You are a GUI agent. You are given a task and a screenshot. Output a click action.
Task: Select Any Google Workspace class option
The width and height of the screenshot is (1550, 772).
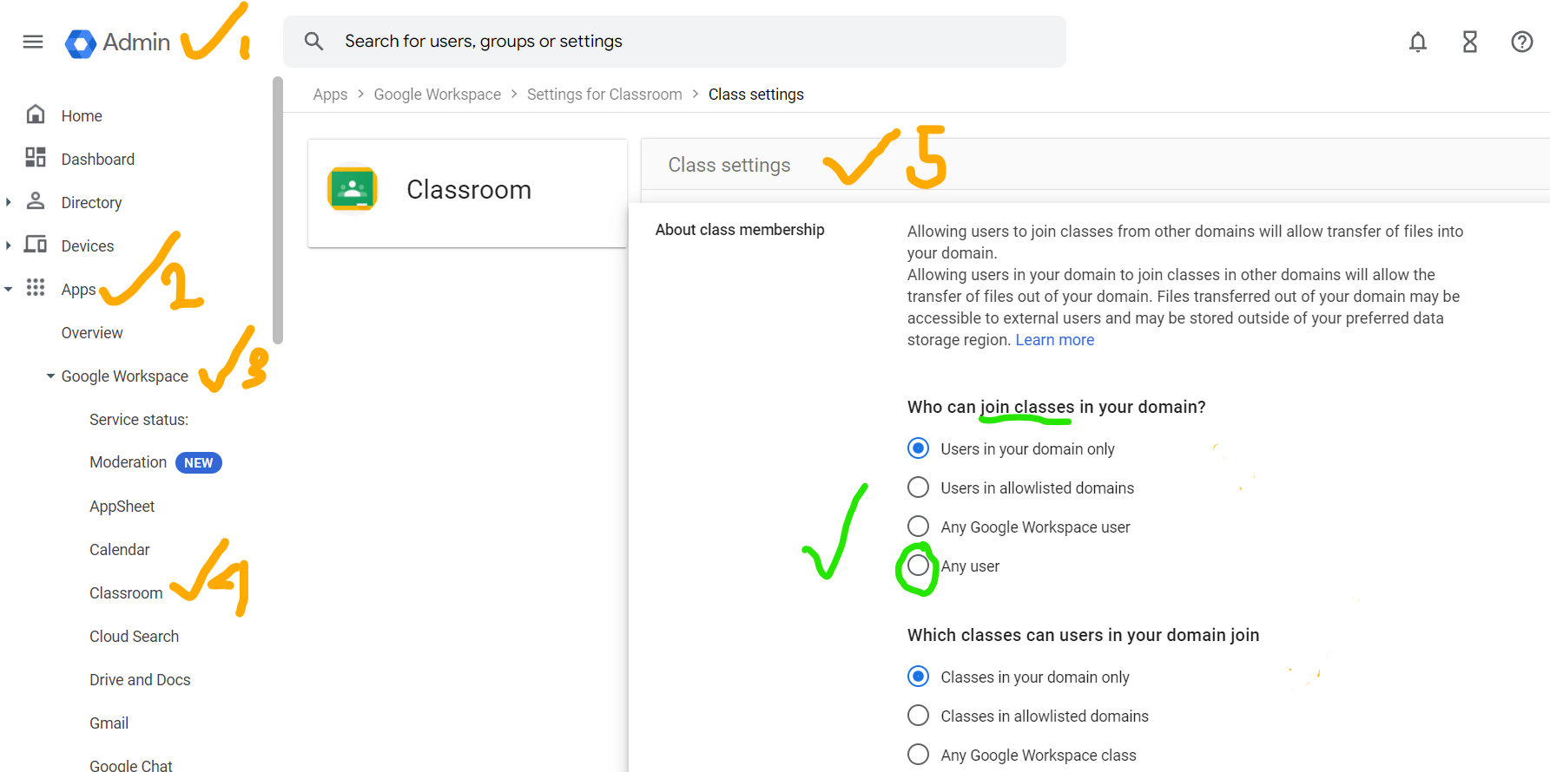click(918, 755)
